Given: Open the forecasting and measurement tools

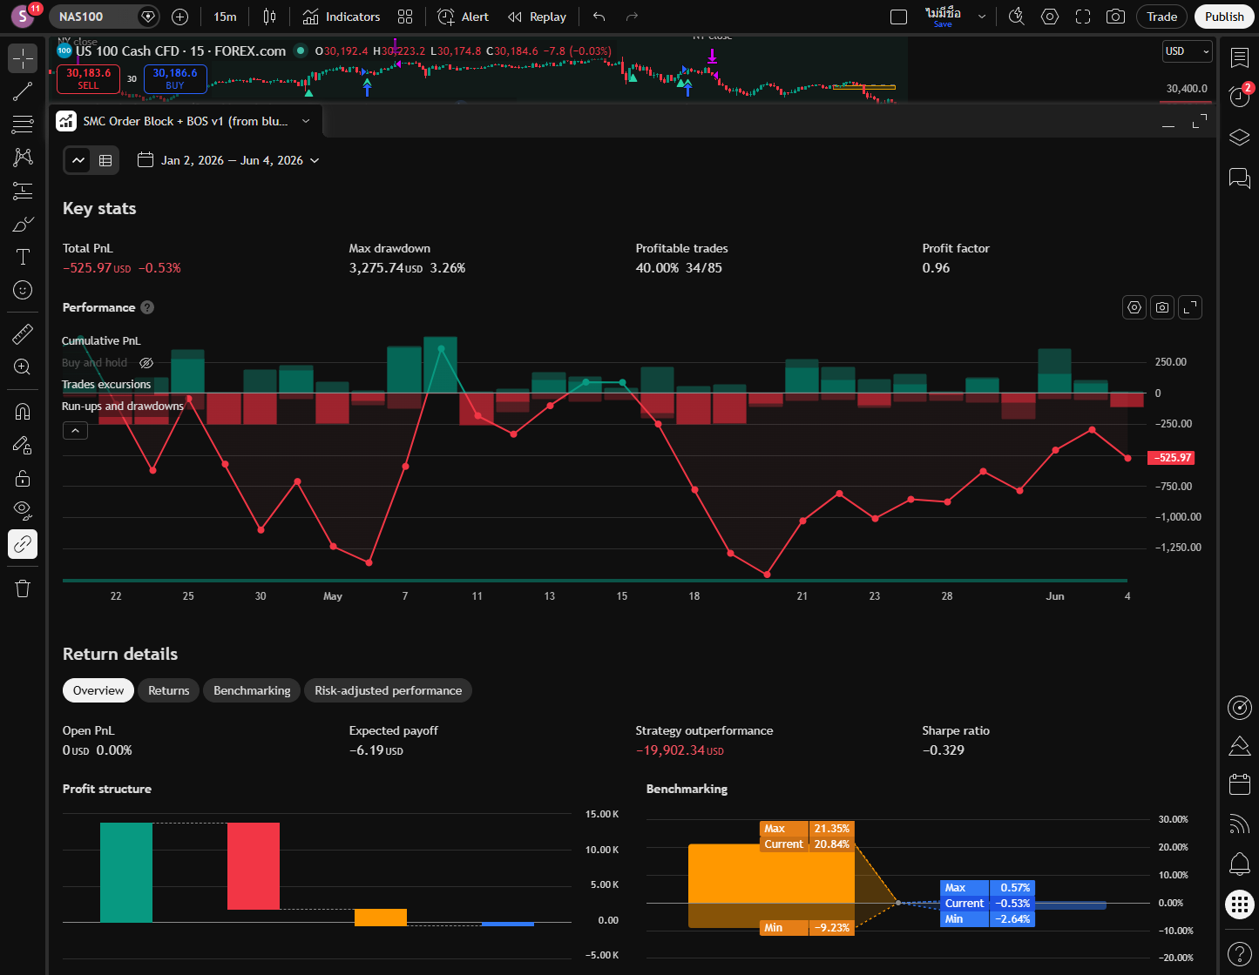Looking at the screenshot, I should [23, 191].
